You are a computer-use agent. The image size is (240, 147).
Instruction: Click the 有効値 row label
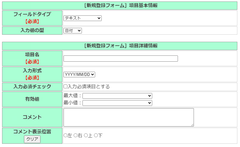[32, 99]
